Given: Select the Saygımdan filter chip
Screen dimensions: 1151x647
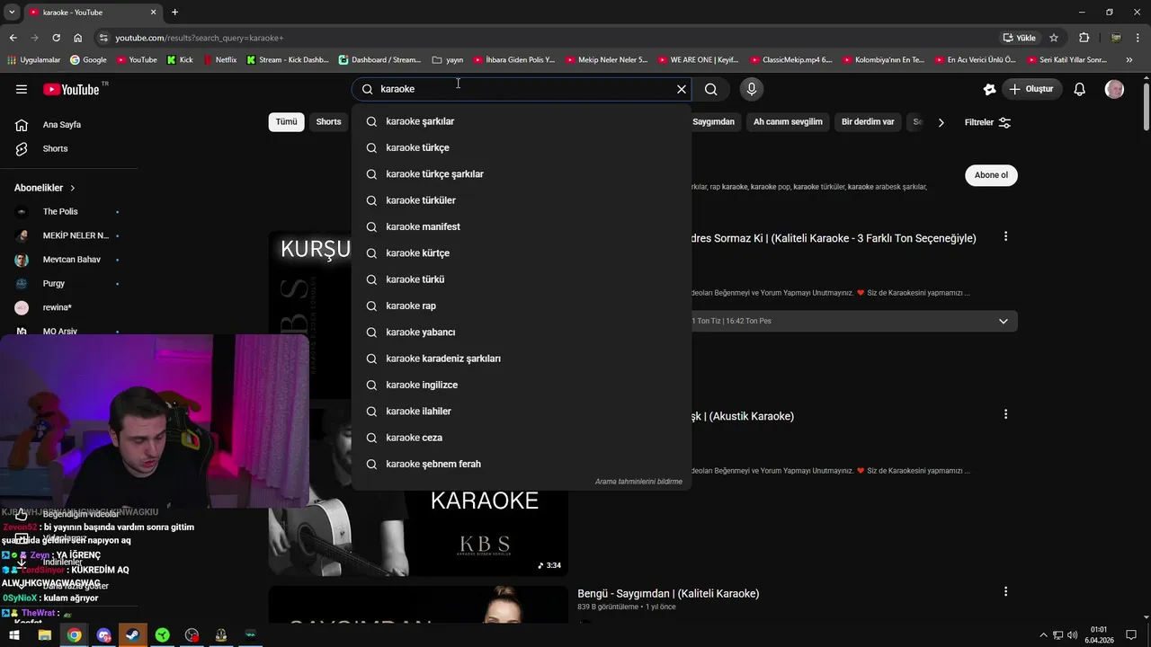Looking at the screenshot, I should [x=714, y=122].
